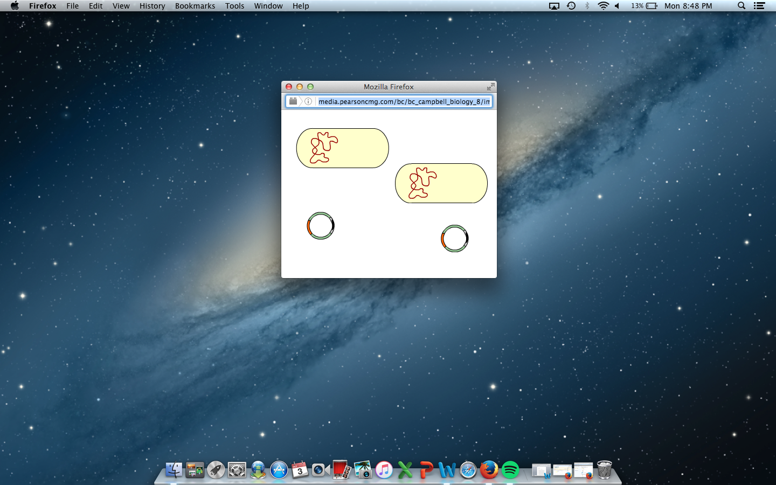Viewport: 776px width, 485px height.
Task: Open iTunes from the Dock
Action: [384, 470]
